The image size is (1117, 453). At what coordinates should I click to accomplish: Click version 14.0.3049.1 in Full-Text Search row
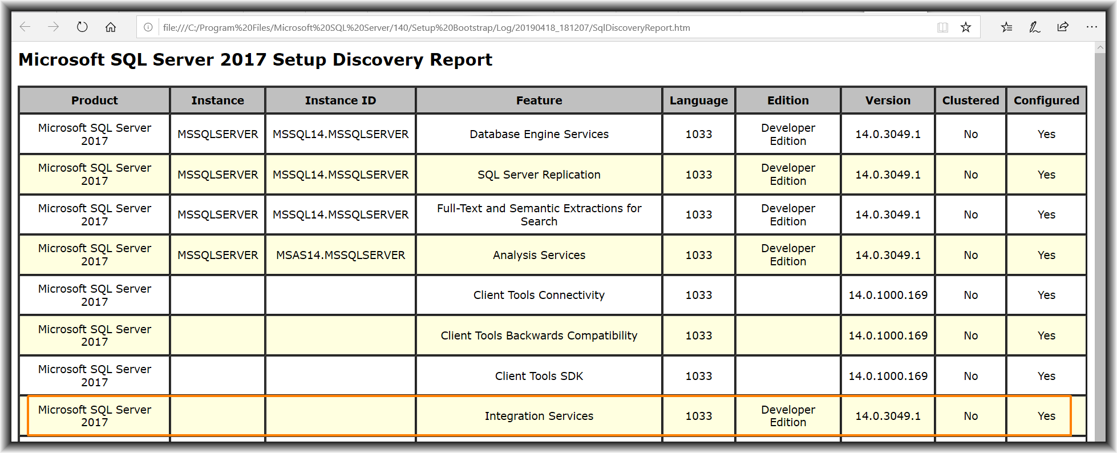click(888, 215)
